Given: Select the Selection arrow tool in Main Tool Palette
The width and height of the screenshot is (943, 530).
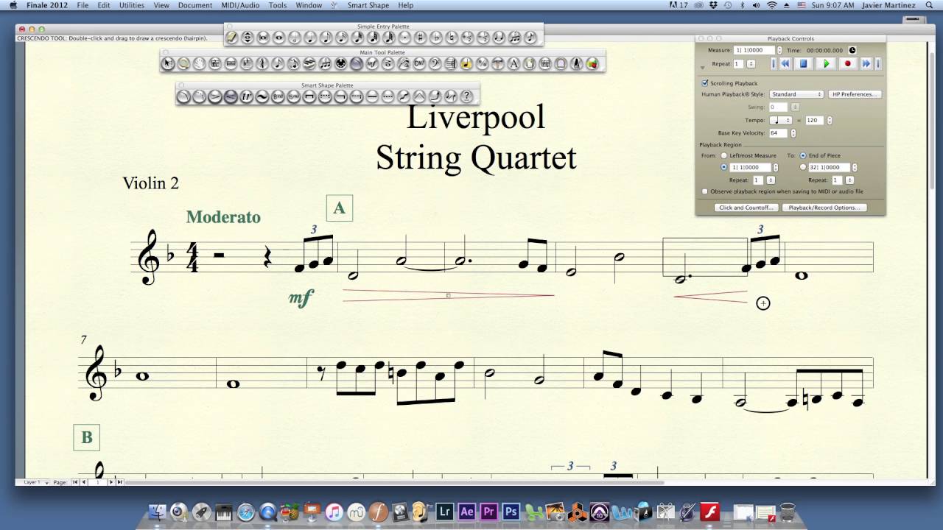Looking at the screenshot, I should (168, 64).
